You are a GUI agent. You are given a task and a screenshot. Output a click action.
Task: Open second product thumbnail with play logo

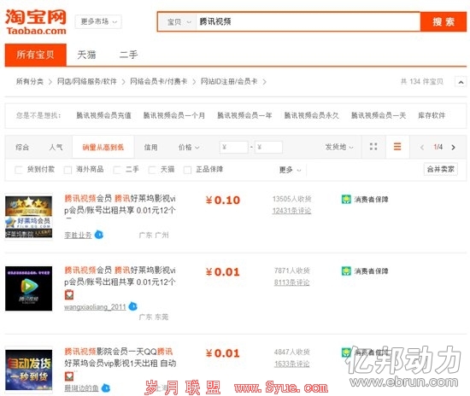point(29,288)
